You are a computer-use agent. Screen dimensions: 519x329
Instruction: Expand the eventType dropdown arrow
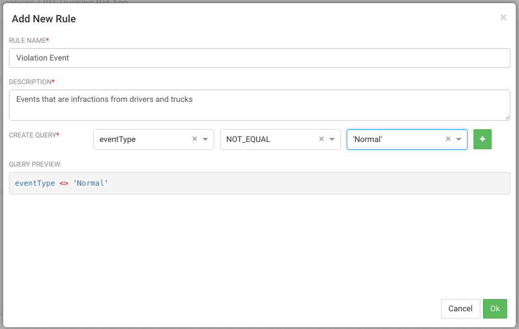click(x=205, y=139)
